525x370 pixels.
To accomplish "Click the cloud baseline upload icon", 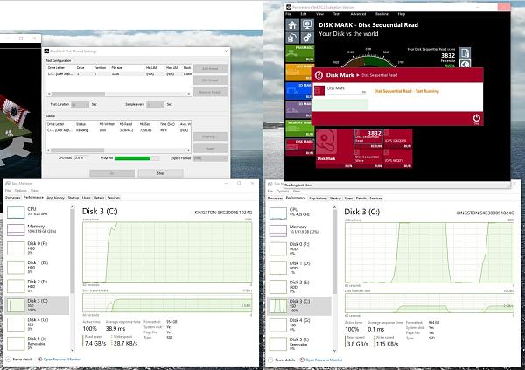I will pyautogui.click(x=292, y=38).
